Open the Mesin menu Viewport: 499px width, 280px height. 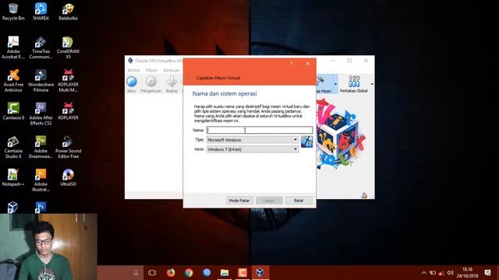[151, 70]
